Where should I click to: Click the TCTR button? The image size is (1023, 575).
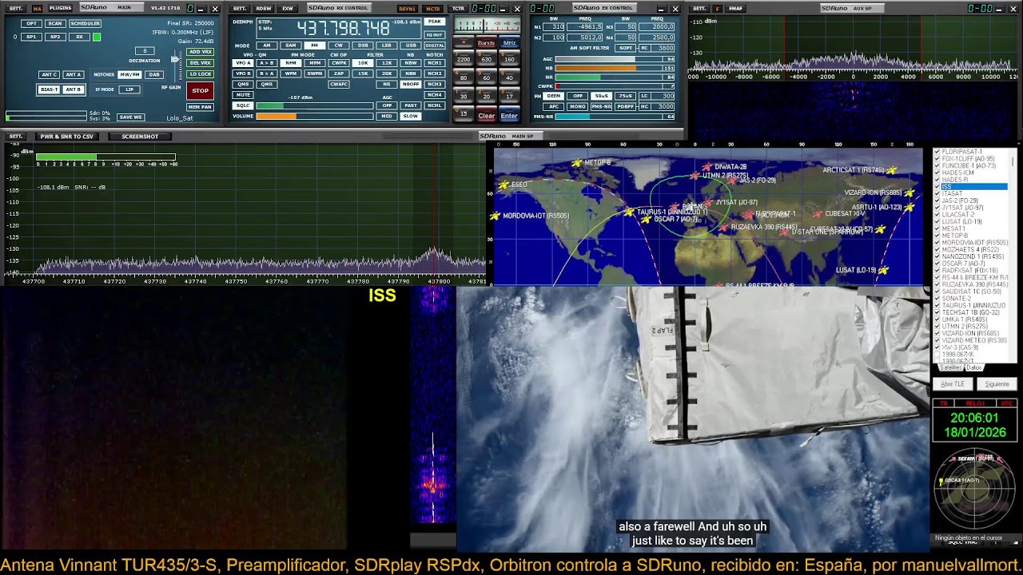click(458, 8)
